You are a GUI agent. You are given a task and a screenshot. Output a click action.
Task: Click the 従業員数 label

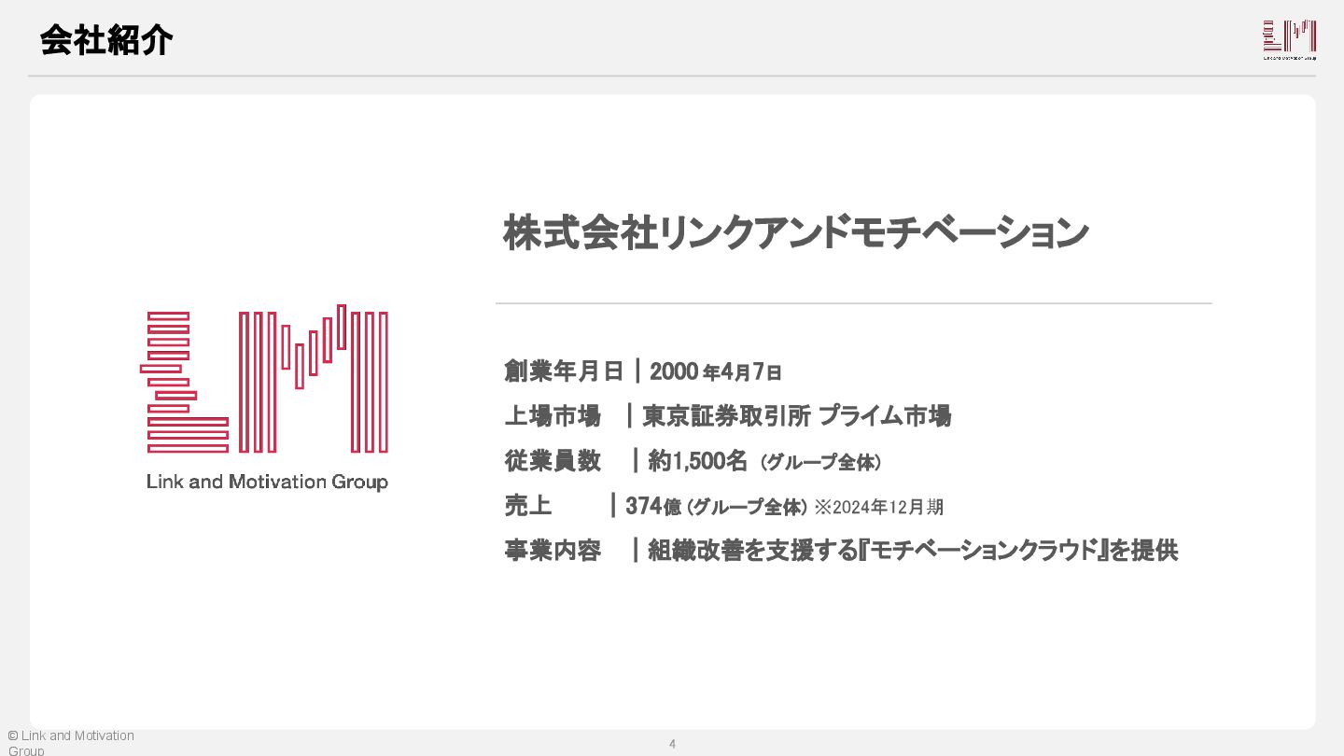pyautogui.click(x=553, y=461)
